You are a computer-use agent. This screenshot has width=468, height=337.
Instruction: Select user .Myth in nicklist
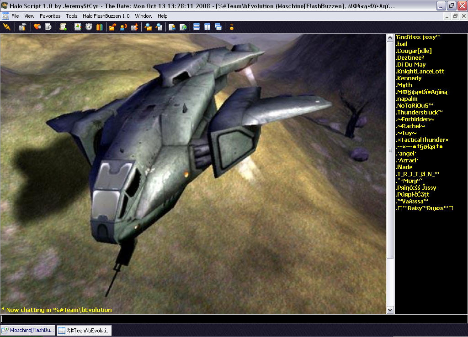coord(404,85)
